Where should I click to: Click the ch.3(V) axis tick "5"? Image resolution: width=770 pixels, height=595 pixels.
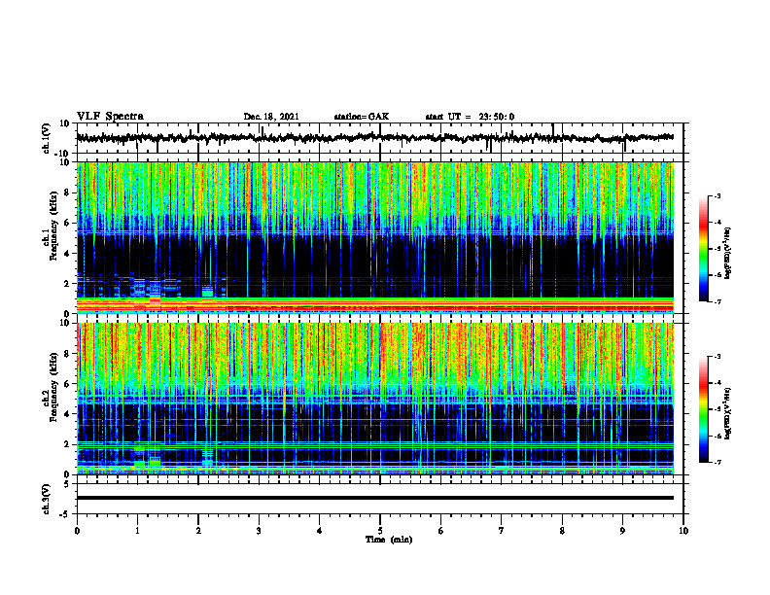tap(68, 484)
